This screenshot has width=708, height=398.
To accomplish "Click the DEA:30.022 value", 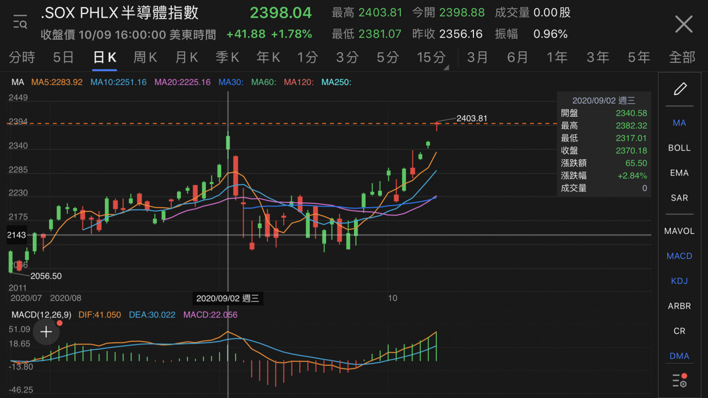I will click(x=152, y=315).
